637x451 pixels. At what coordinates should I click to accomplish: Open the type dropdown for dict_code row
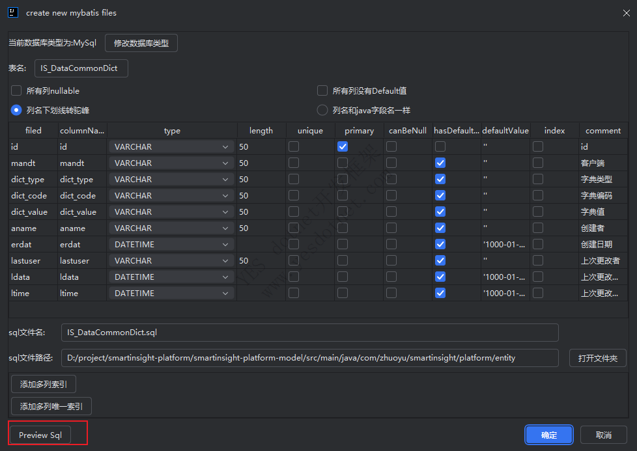pos(171,195)
